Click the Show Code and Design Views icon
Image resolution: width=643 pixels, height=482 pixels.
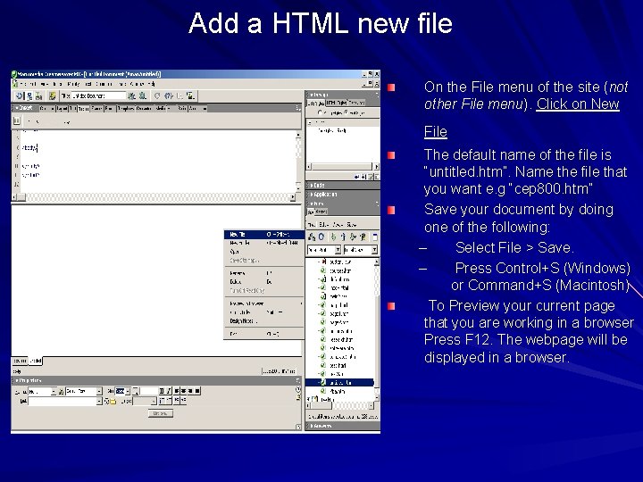[29, 96]
